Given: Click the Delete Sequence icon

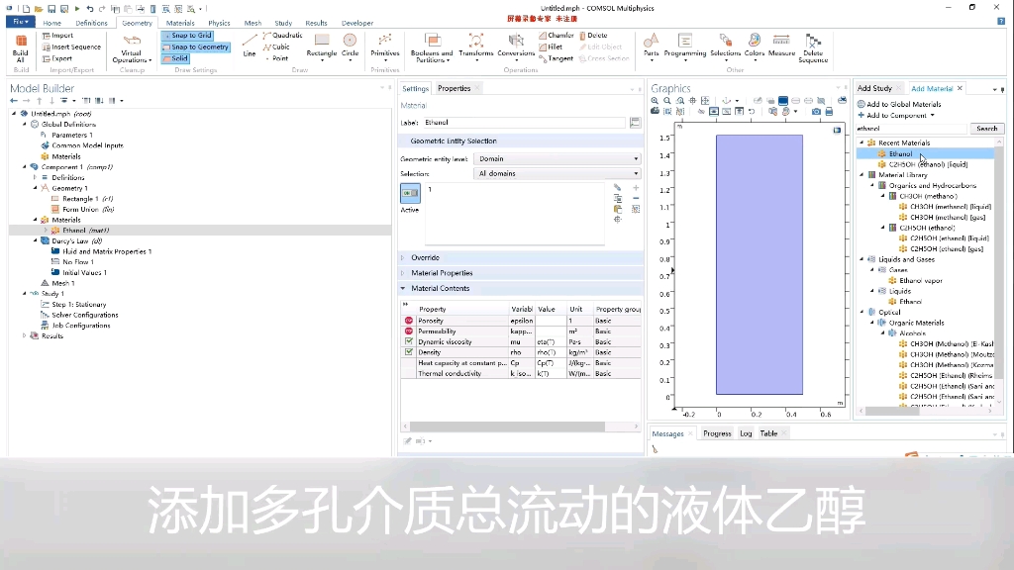Looking at the screenshot, I should 813,48.
